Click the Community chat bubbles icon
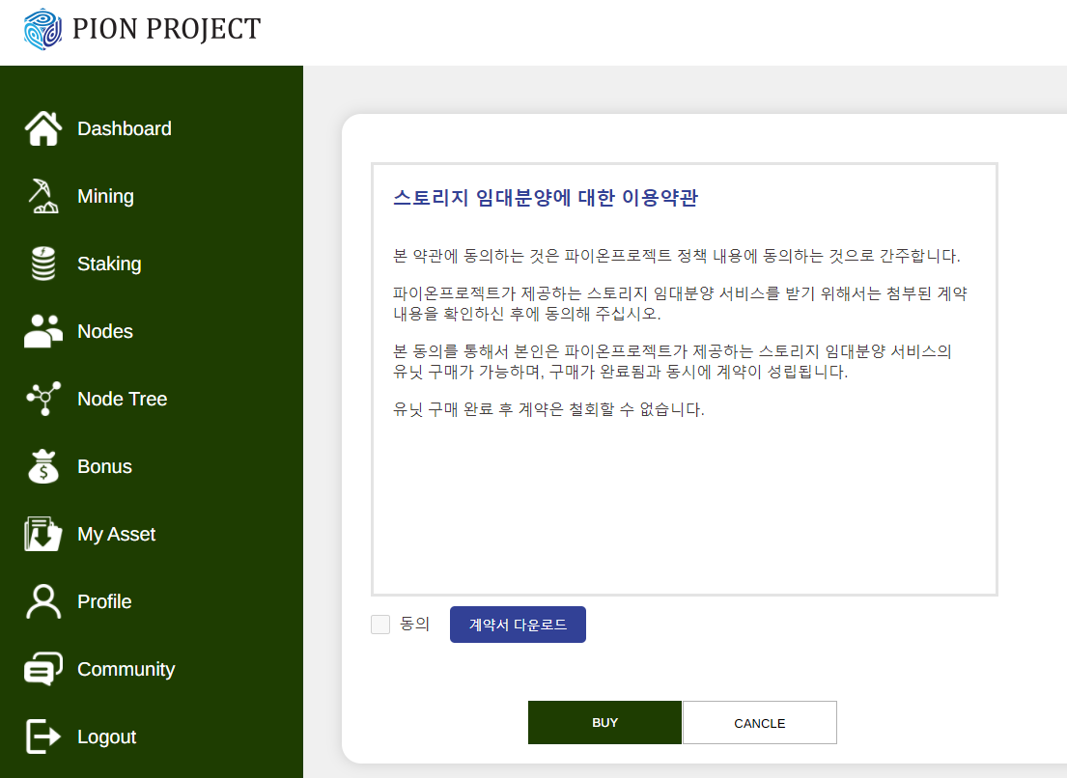Viewport: 1067px width, 778px height. pos(43,669)
